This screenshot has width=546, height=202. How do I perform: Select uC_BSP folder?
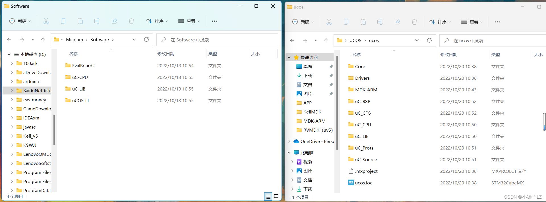click(x=359, y=101)
